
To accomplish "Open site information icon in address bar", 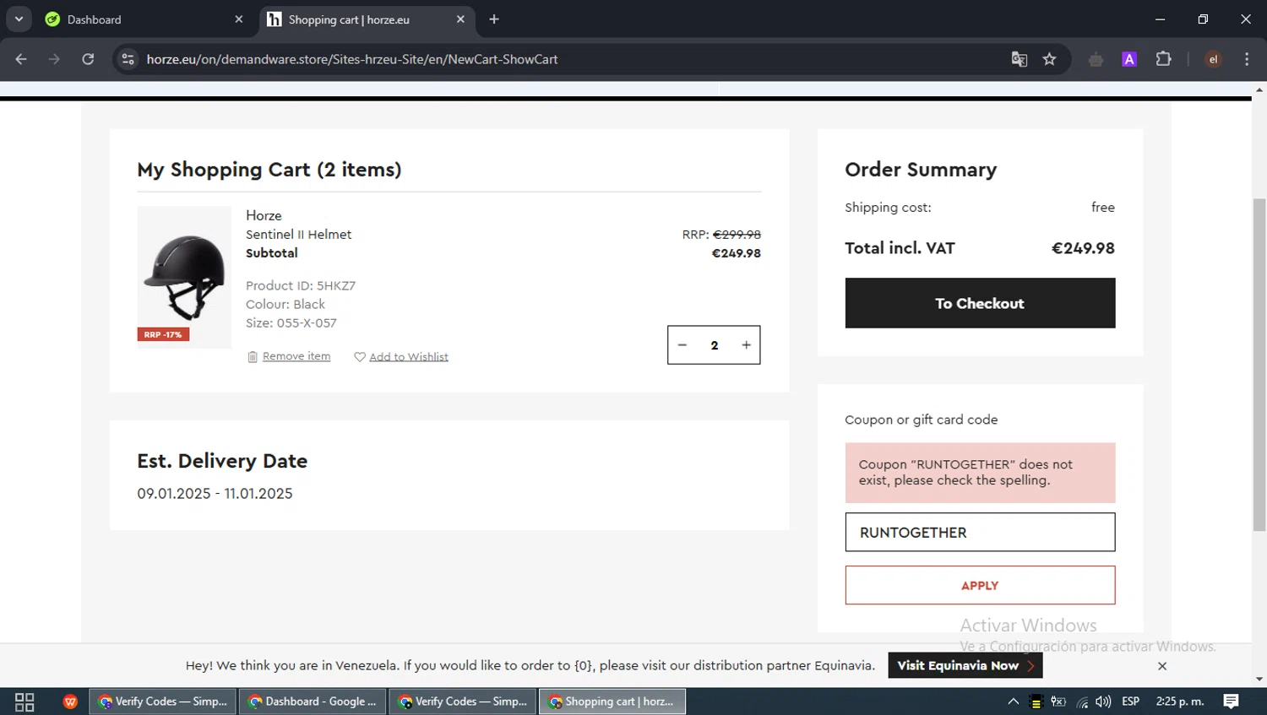I will pyautogui.click(x=128, y=59).
